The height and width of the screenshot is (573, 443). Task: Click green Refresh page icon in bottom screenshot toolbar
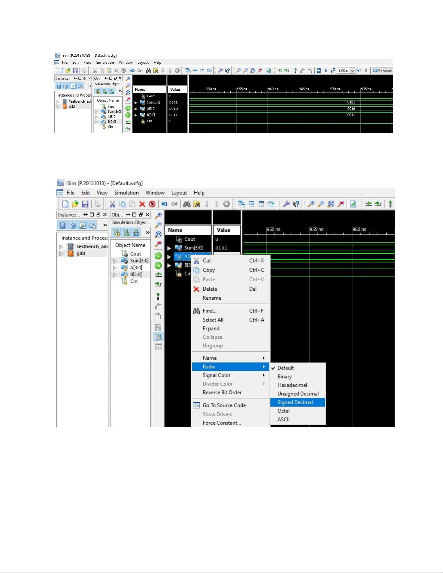point(353,204)
